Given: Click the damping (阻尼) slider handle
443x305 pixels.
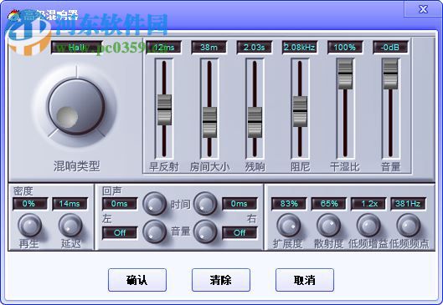Looking at the screenshot, I should pos(300,111).
